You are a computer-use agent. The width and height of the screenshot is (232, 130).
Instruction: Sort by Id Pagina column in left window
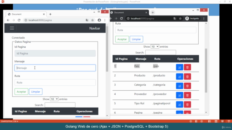pos(21,111)
